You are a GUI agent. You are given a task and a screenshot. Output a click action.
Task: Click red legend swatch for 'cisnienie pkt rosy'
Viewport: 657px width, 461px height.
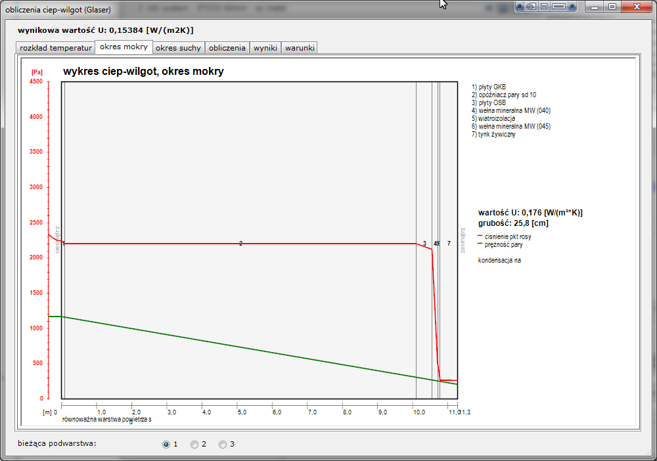480,236
